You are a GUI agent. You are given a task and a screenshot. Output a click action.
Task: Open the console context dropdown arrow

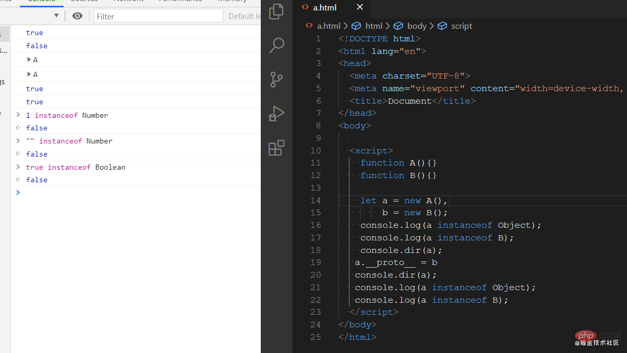pyautogui.click(x=56, y=16)
